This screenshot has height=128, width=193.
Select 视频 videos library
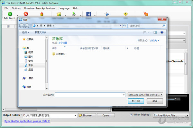click(x=29, y=52)
